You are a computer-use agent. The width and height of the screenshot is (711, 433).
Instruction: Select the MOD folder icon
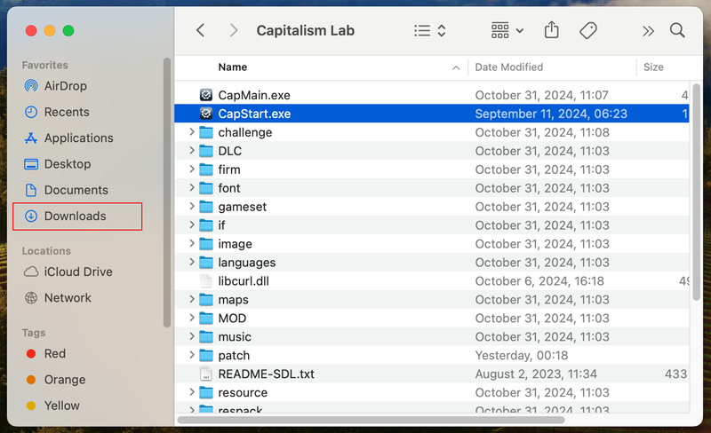206,318
